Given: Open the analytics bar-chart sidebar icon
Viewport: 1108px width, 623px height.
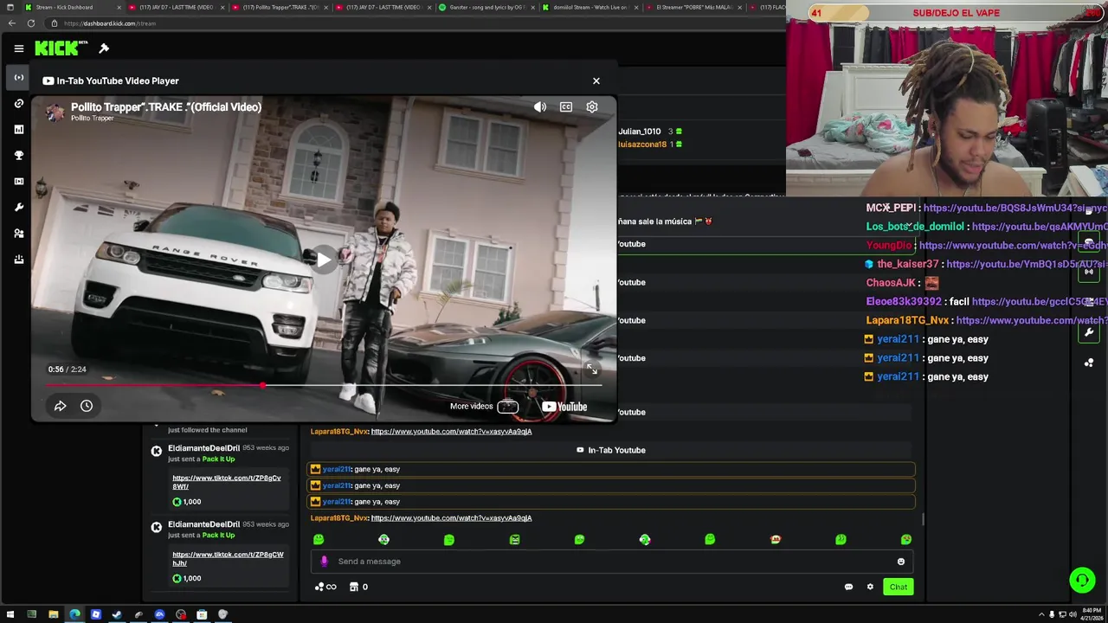Looking at the screenshot, I should point(18,130).
